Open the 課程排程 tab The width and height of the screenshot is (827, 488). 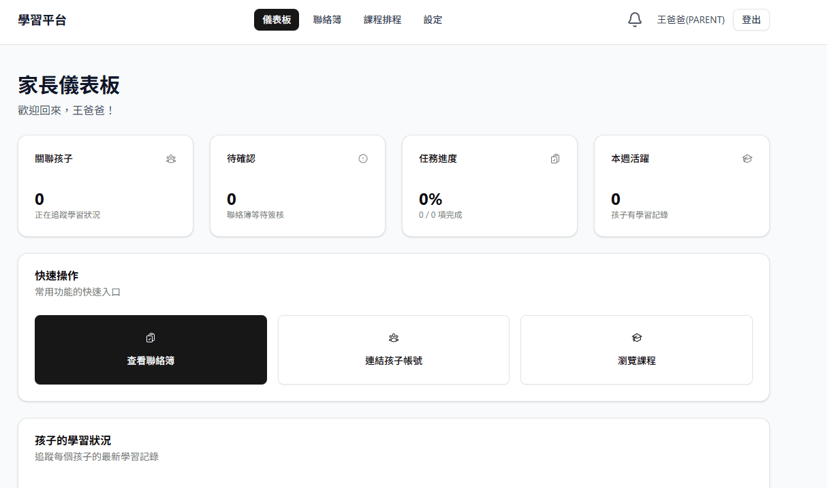382,20
